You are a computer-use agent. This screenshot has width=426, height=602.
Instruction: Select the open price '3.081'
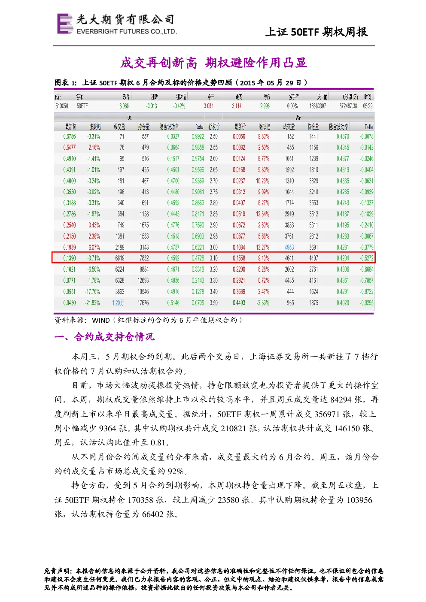click(x=208, y=106)
